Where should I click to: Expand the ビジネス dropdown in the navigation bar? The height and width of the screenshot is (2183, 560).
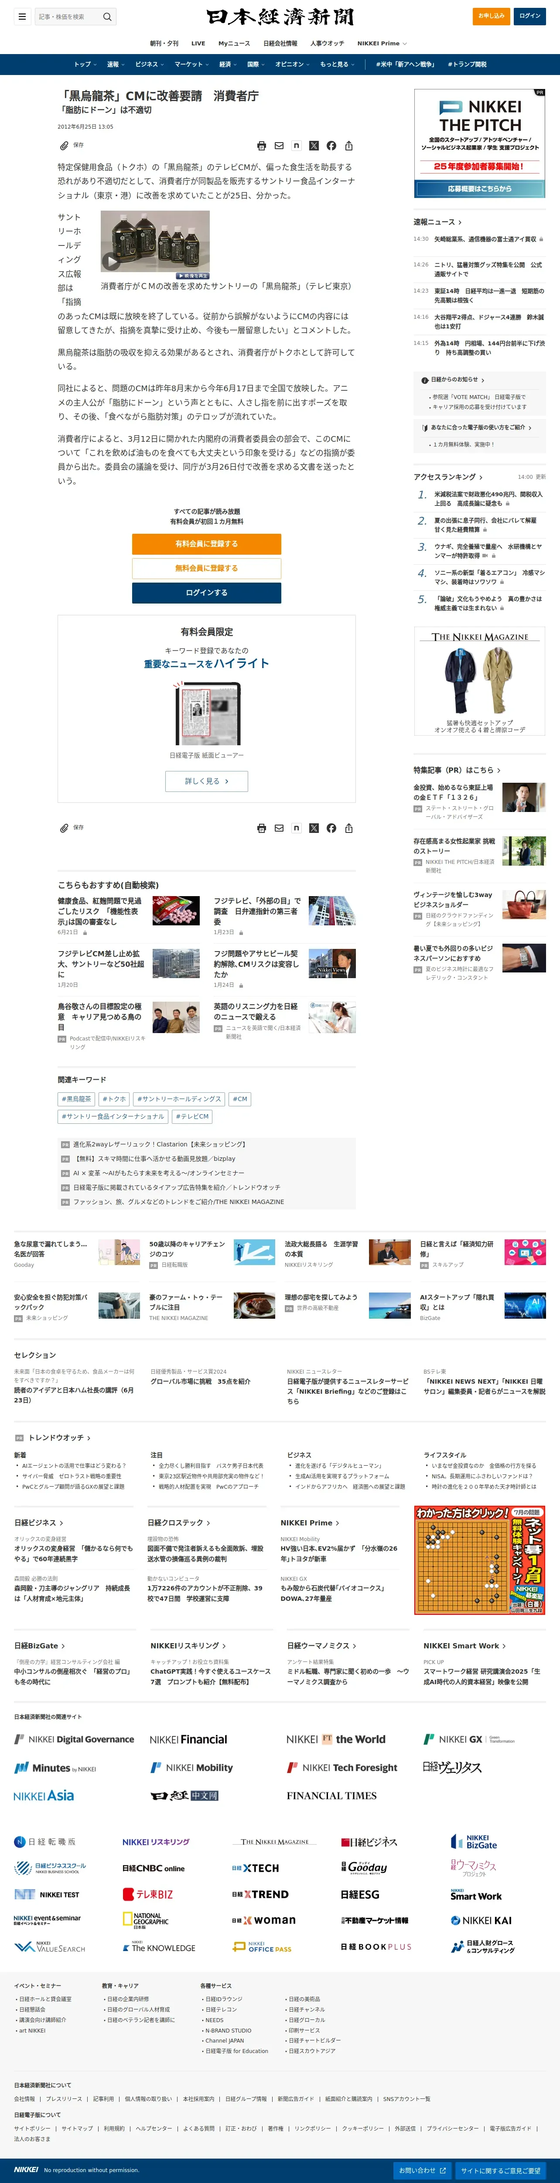149,65
